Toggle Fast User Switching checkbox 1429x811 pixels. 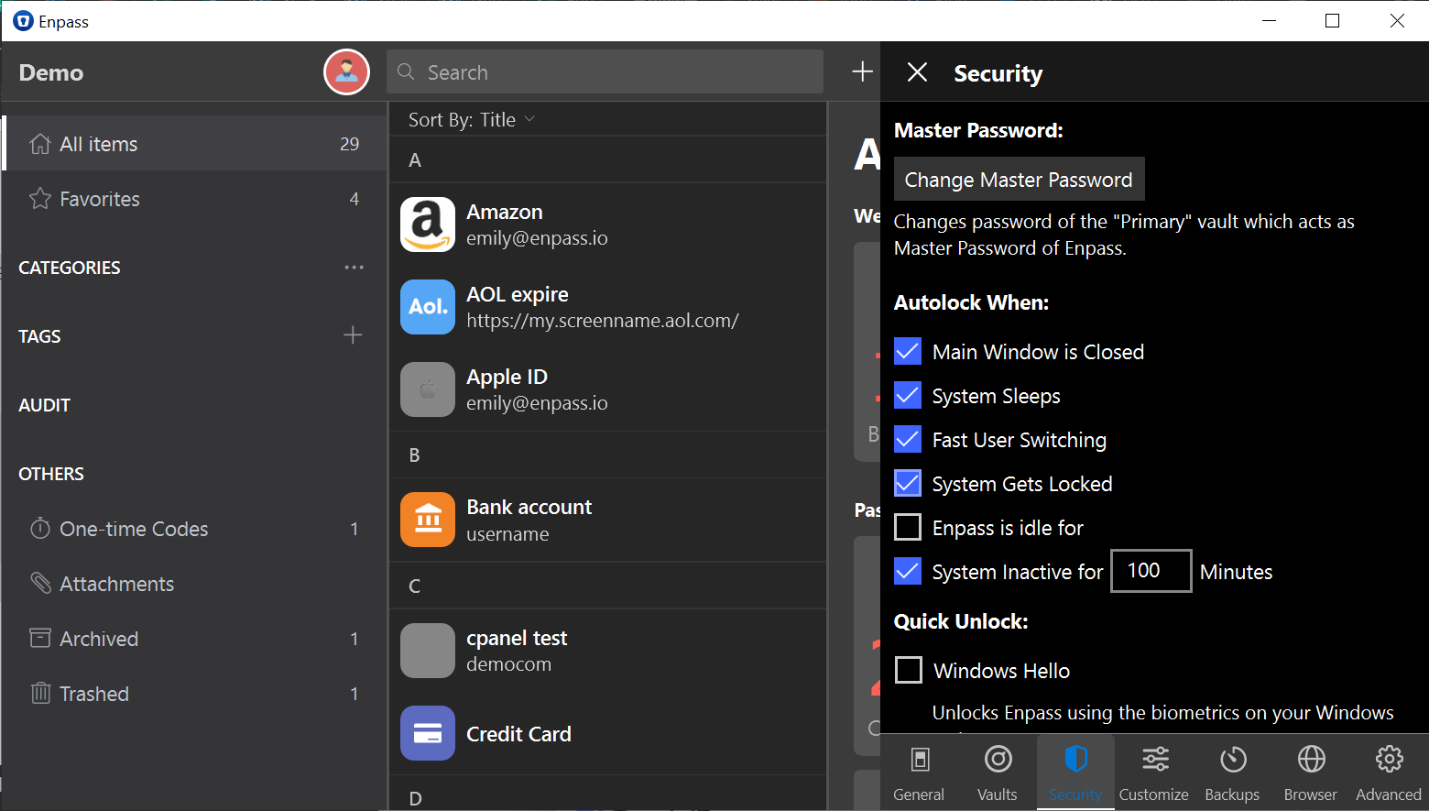point(908,439)
